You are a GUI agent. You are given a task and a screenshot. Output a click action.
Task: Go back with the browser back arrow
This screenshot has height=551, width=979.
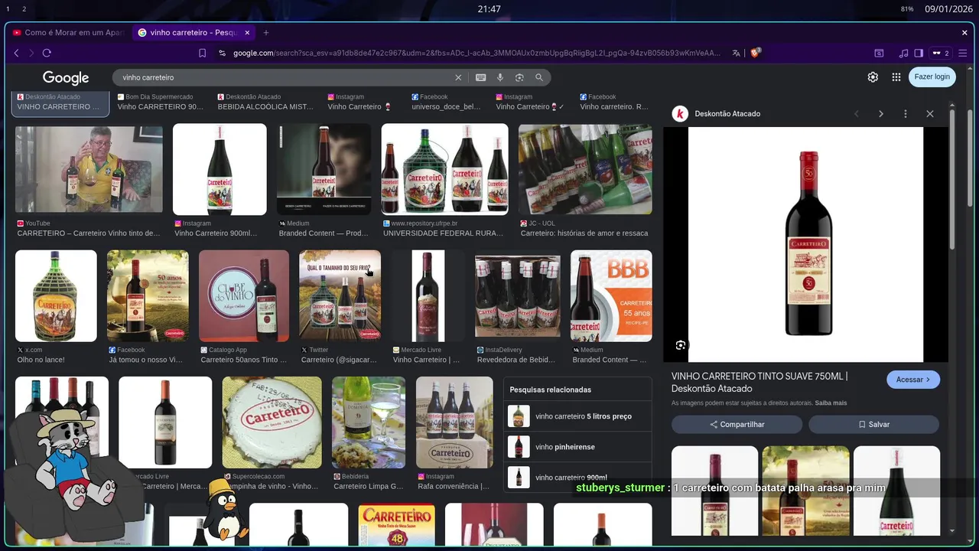pos(16,53)
